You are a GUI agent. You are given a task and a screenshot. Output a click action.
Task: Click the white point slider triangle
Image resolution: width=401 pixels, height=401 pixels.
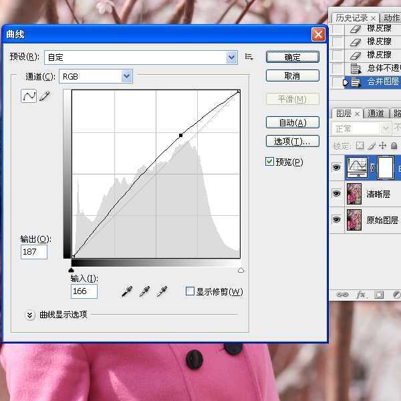click(x=241, y=270)
